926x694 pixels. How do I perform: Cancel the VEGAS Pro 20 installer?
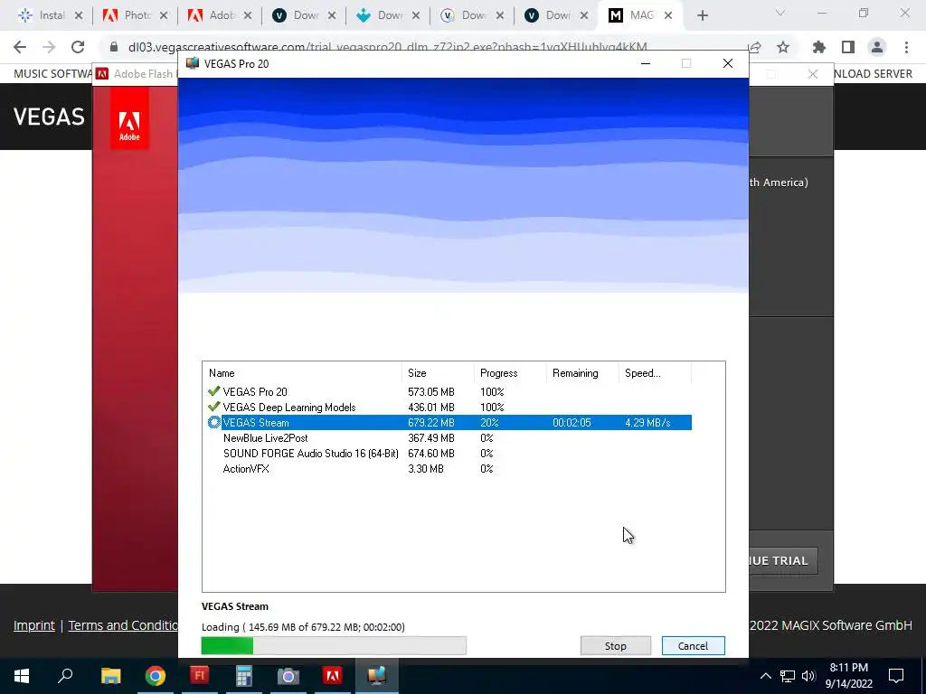pos(693,645)
